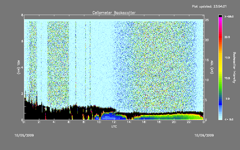Click the '>=25.0' colorbar label
The width and height of the screenshot is (240, 150).
[x=229, y=16]
